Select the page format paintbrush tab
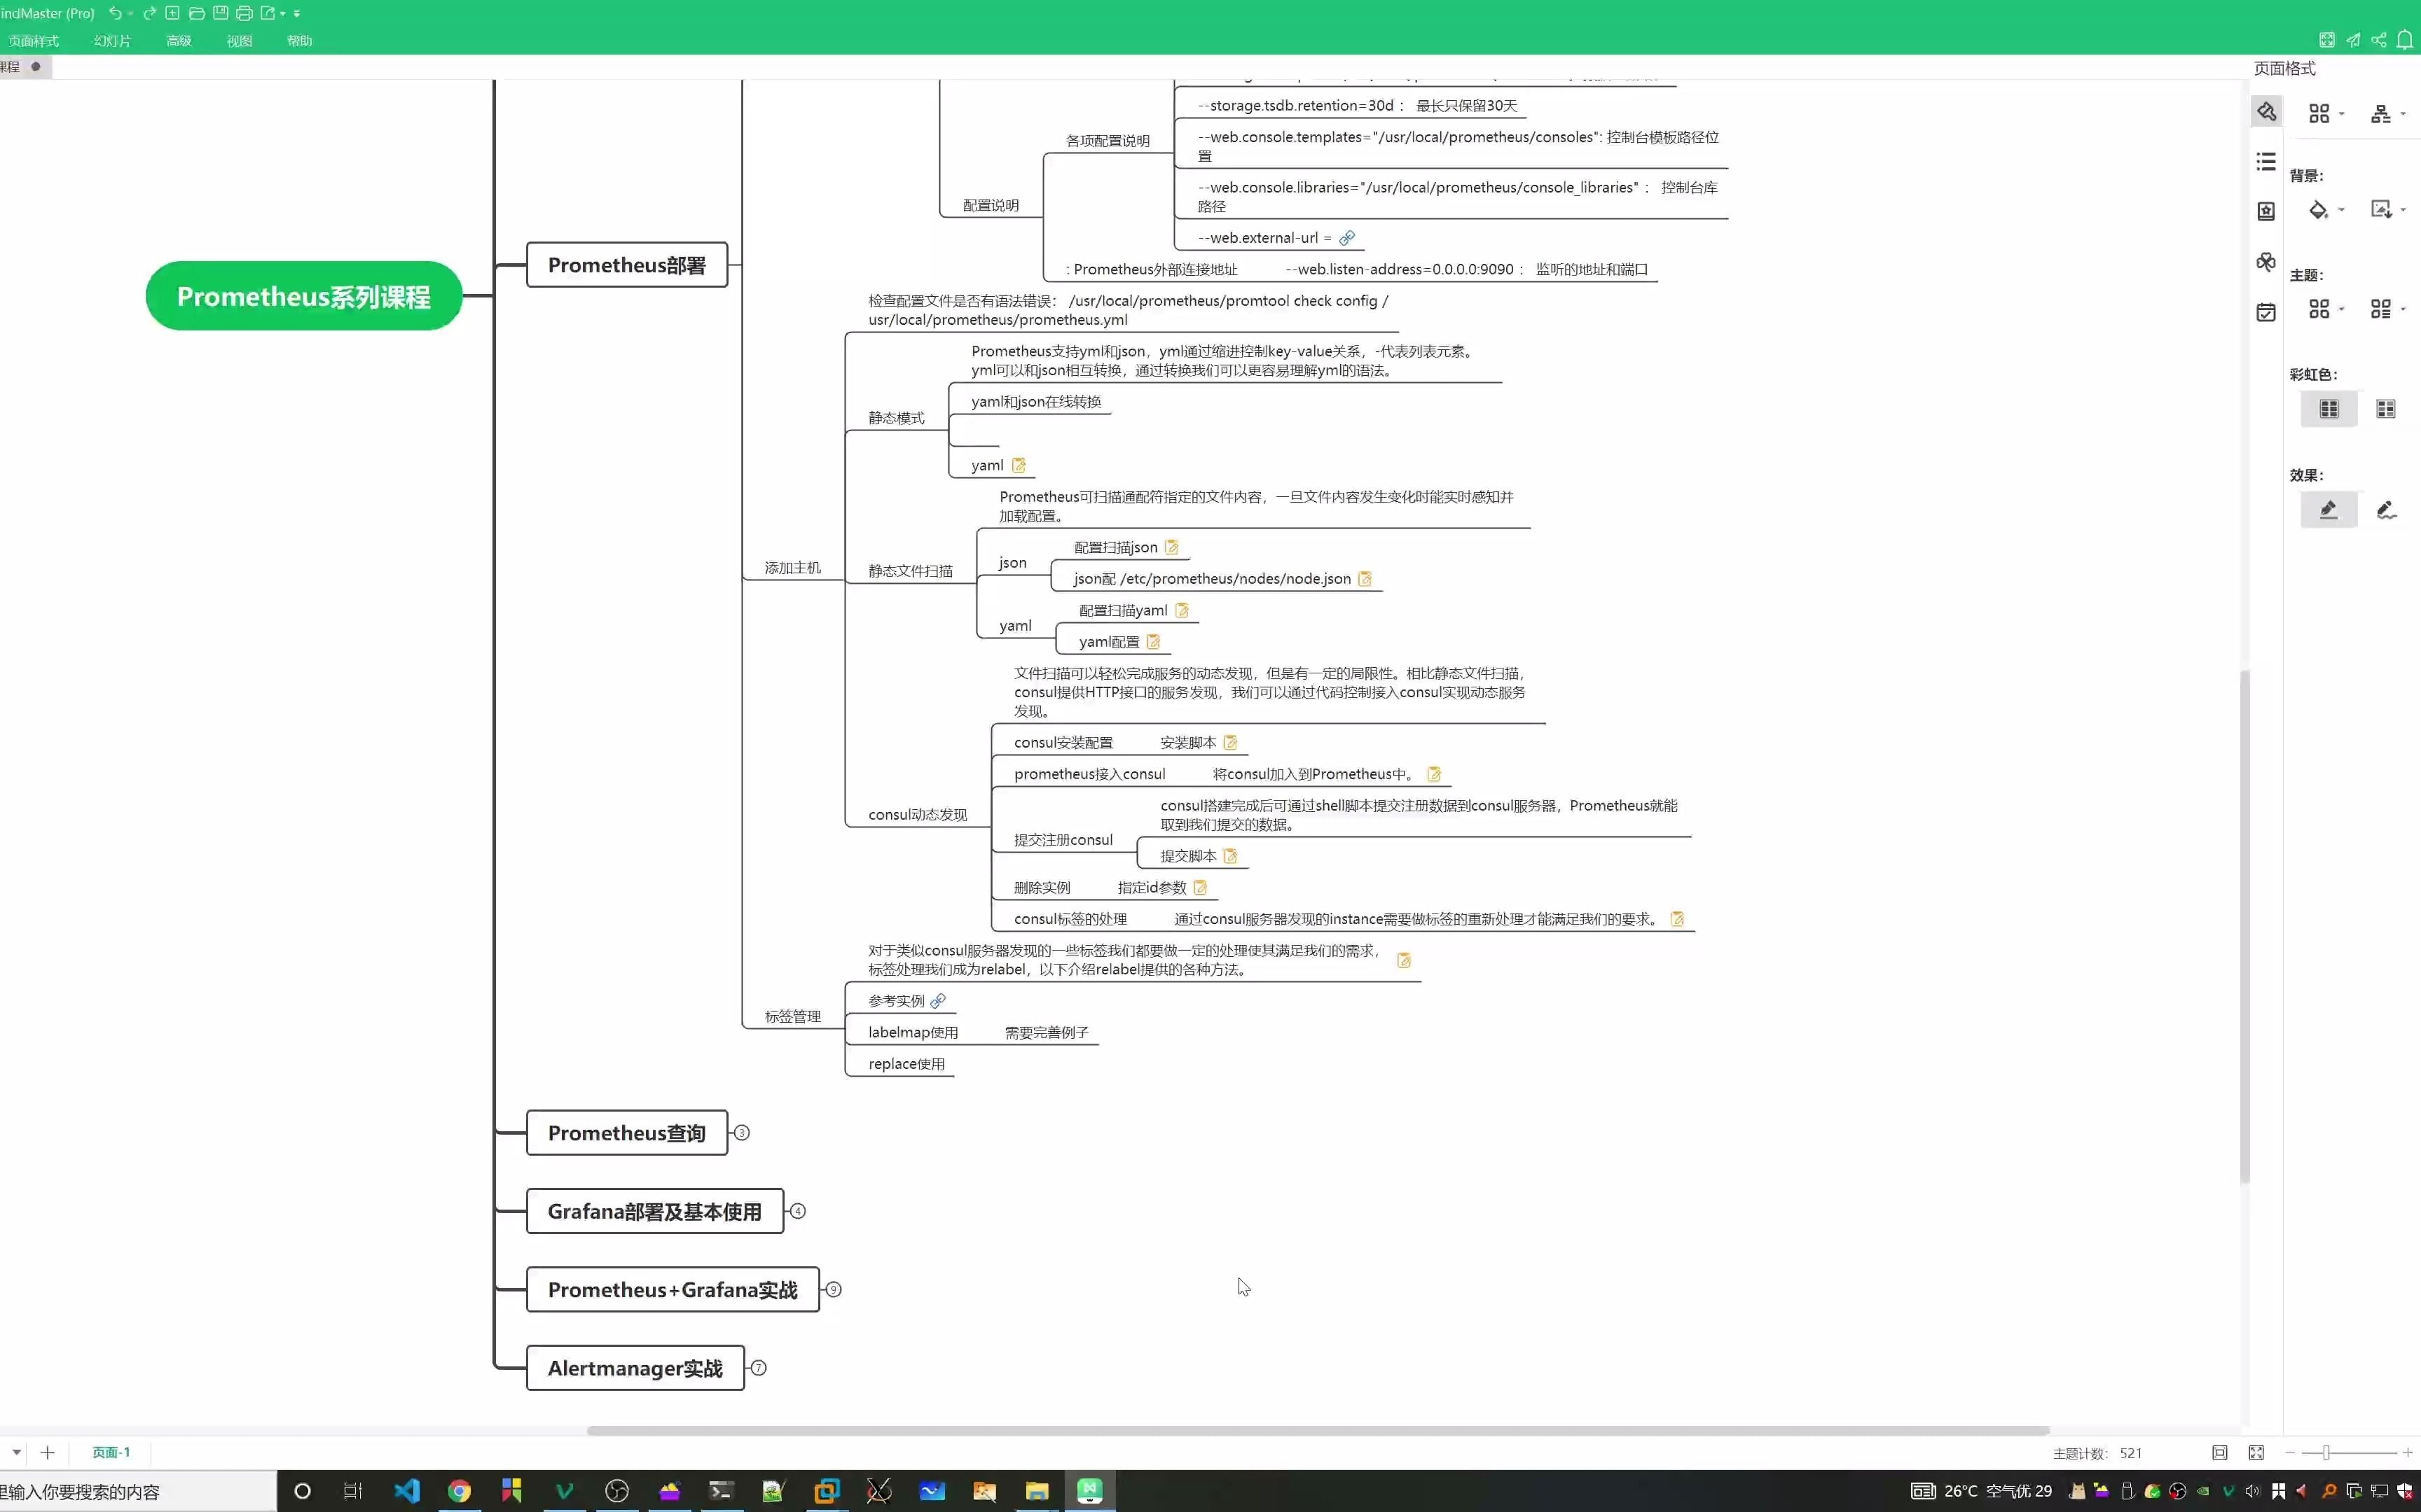2421x1512 pixels. (x=2267, y=111)
